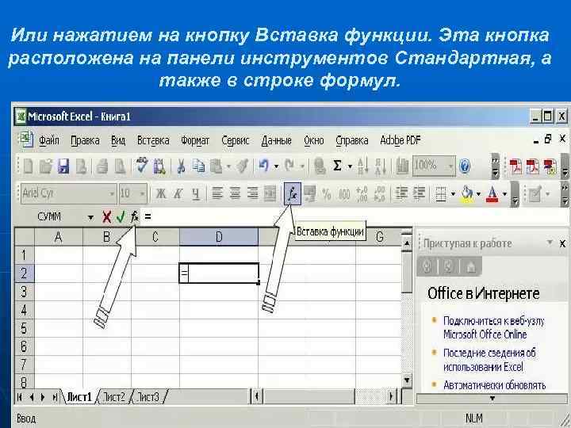Click the Автоматически обновлять link

click(x=494, y=385)
